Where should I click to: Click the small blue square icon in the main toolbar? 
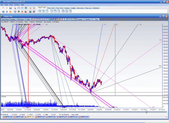7,12
